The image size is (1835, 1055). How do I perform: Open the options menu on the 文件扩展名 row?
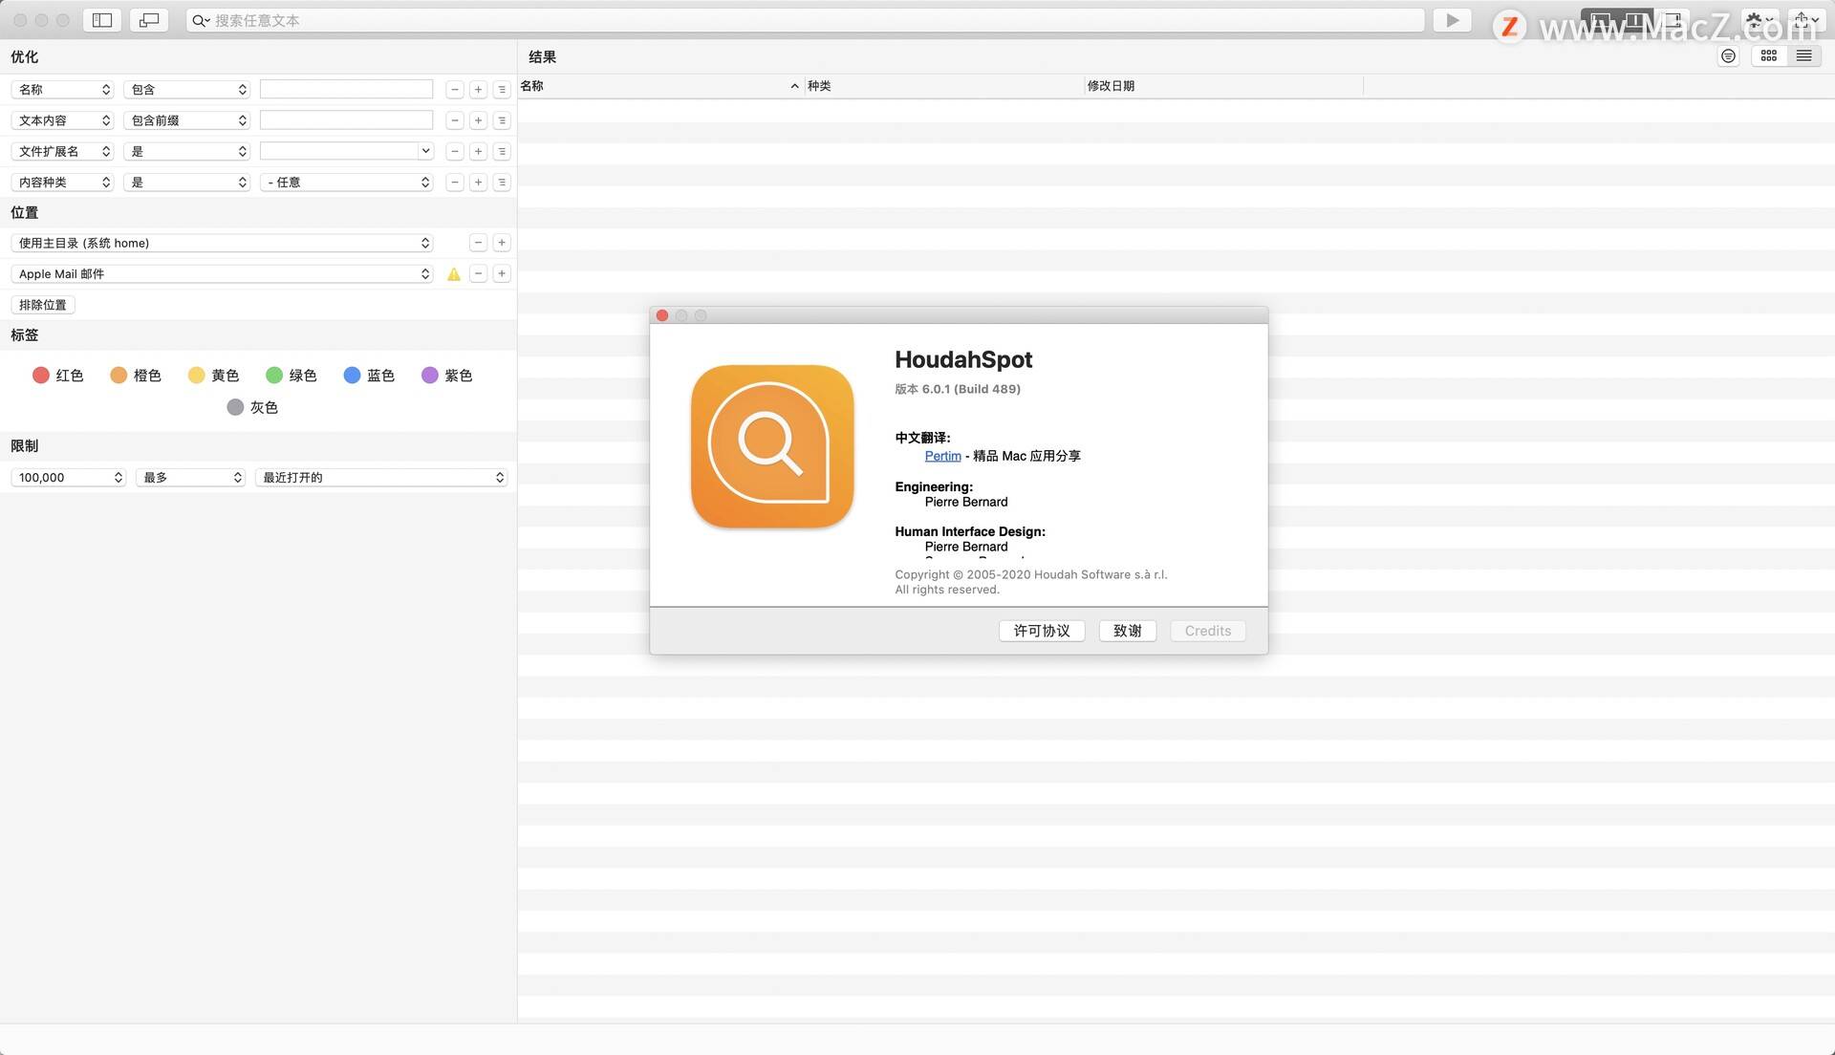coord(502,151)
